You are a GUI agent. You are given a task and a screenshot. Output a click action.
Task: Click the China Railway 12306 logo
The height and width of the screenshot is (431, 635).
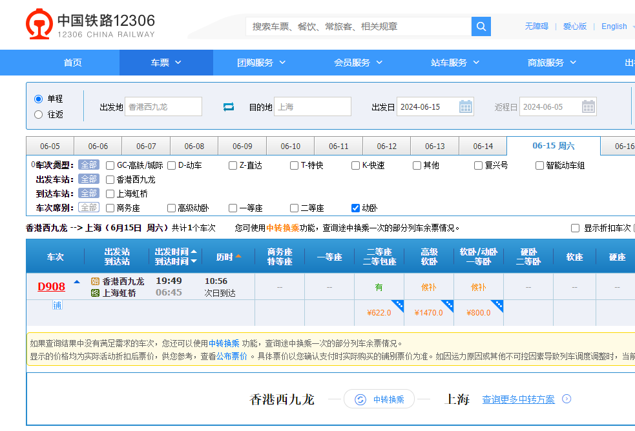(90, 25)
